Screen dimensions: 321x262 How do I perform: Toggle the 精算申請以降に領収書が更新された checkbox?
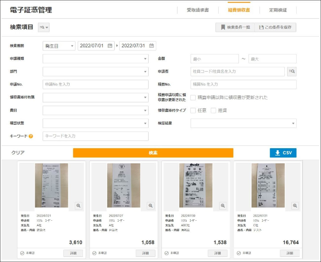(x=193, y=98)
